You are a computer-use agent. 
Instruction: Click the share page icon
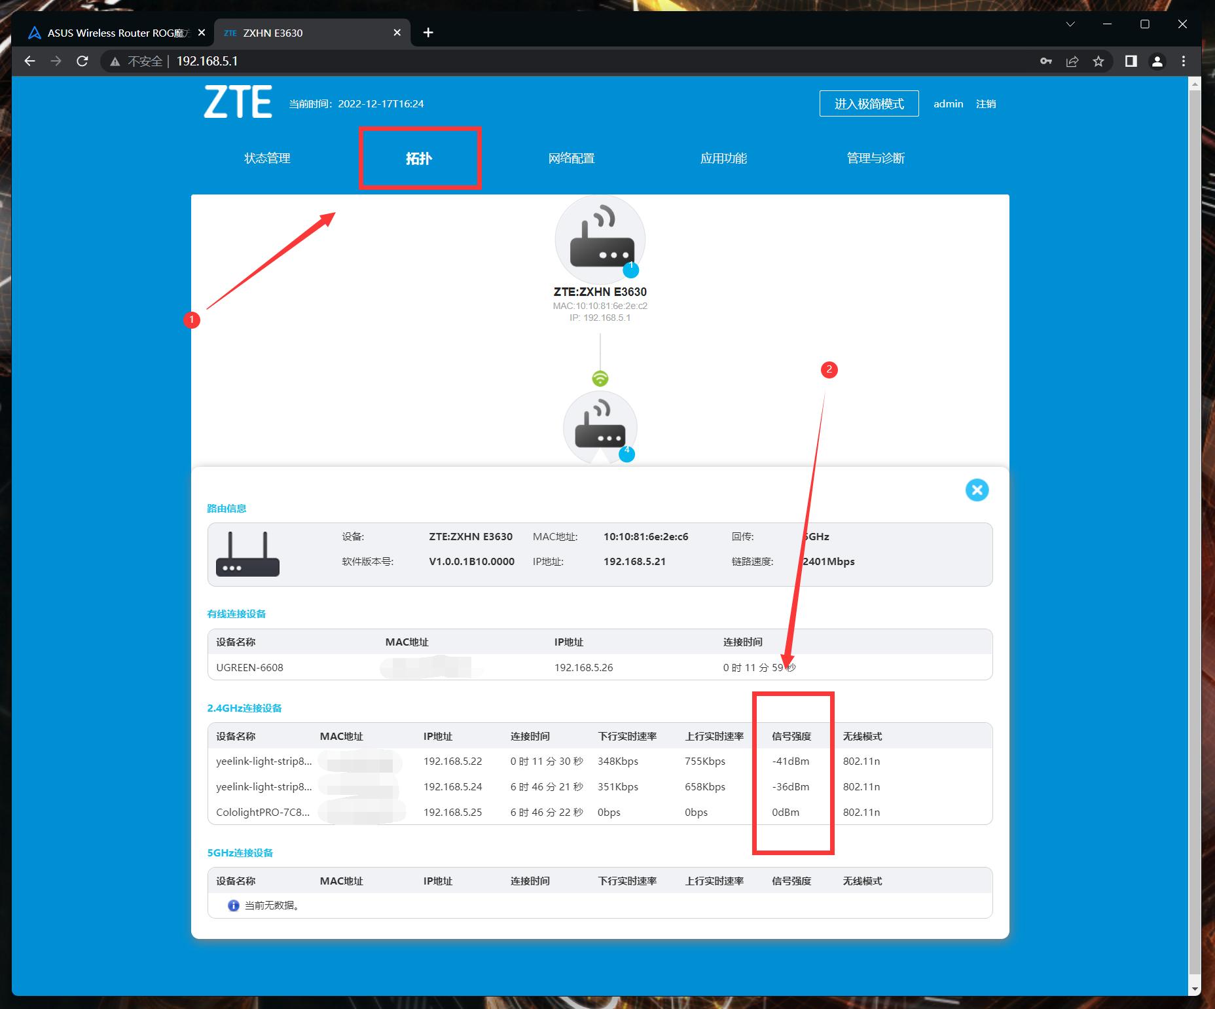point(1072,61)
